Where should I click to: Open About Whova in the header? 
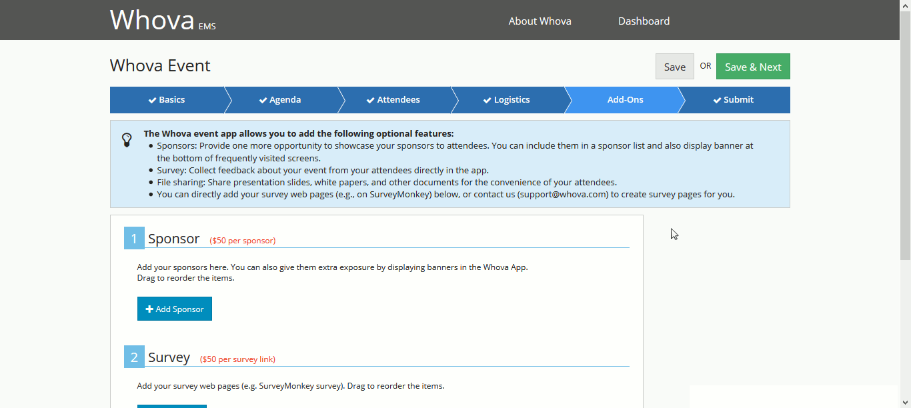click(x=540, y=21)
